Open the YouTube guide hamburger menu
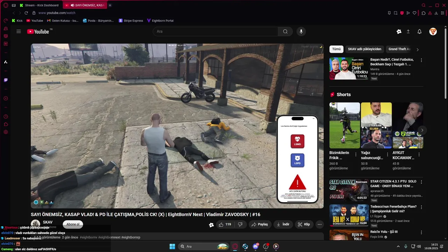 click(x=19, y=31)
